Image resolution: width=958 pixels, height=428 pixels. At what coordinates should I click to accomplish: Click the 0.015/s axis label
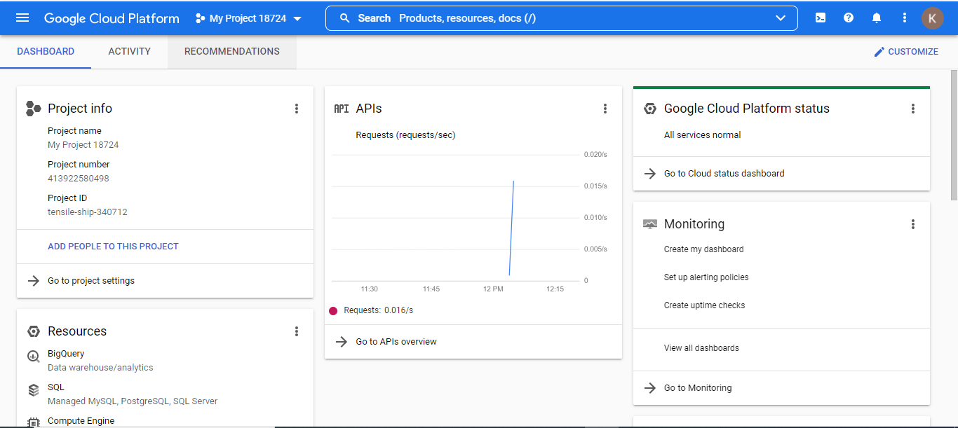(595, 186)
